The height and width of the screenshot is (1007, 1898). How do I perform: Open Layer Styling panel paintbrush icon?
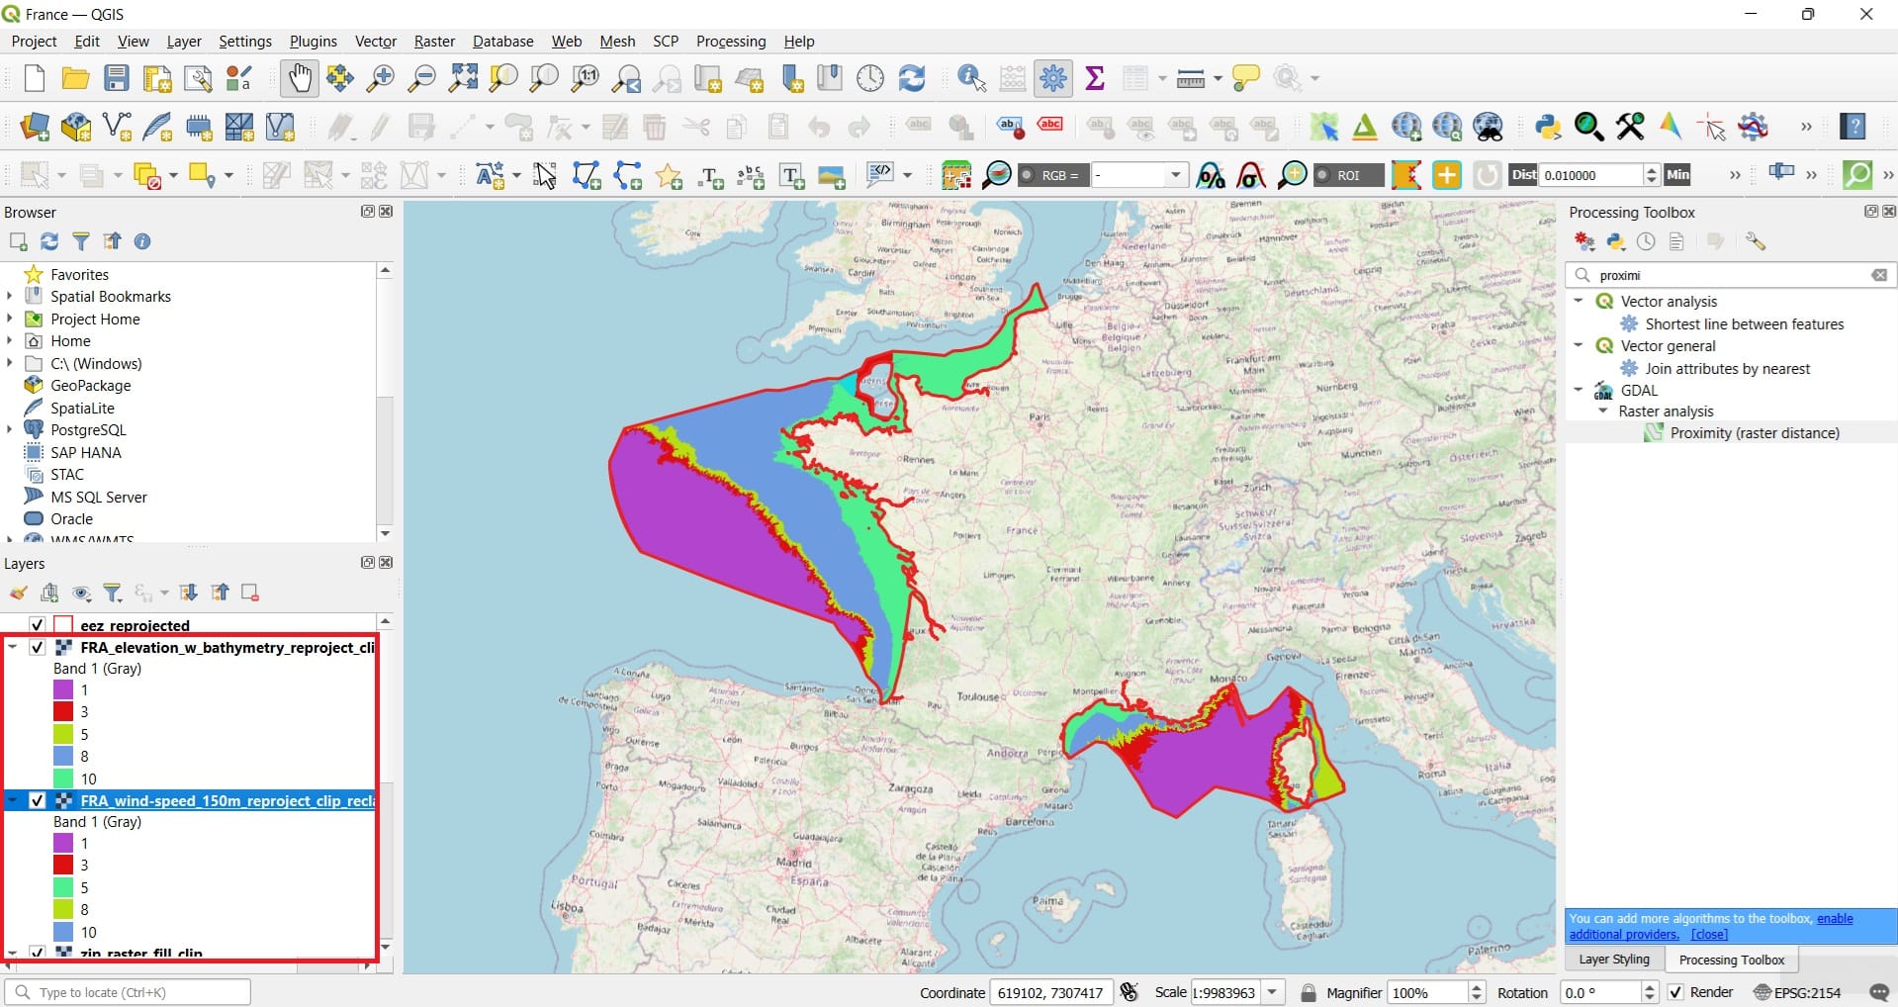click(x=18, y=593)
